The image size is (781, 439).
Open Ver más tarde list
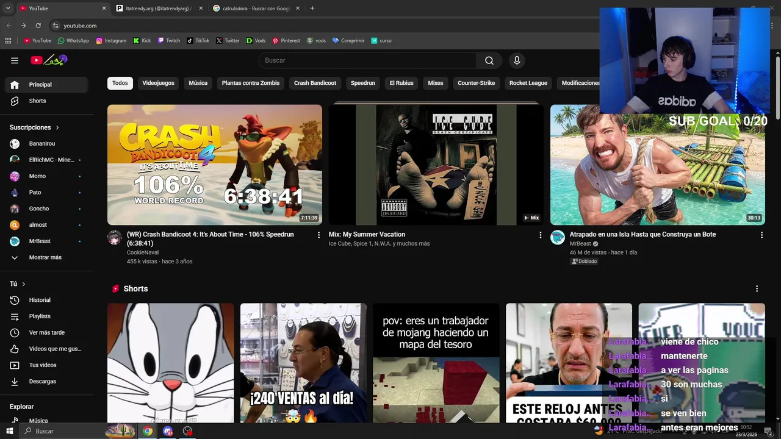coord(47,332)
